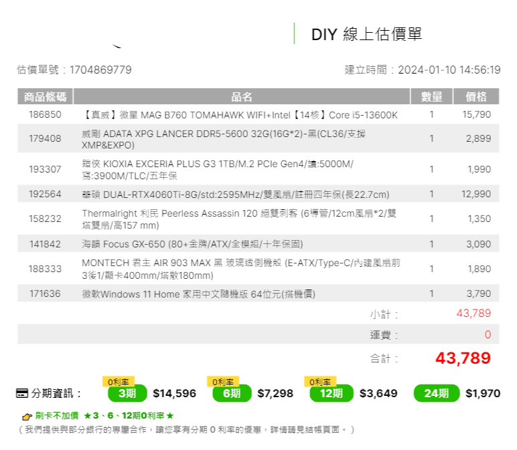Click the price 1,890
517x450 pixels.
479,269
